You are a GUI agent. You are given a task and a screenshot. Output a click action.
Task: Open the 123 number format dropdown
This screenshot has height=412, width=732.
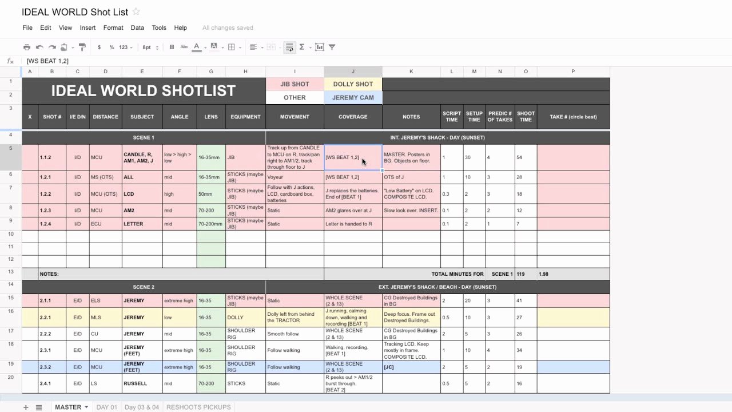coord(125,47)
